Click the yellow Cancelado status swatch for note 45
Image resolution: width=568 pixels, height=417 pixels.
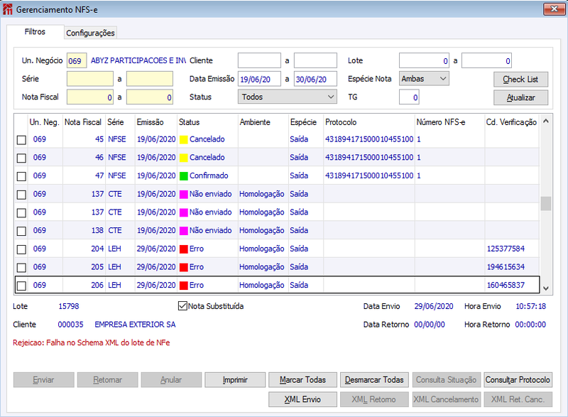(x=184, y=139)
